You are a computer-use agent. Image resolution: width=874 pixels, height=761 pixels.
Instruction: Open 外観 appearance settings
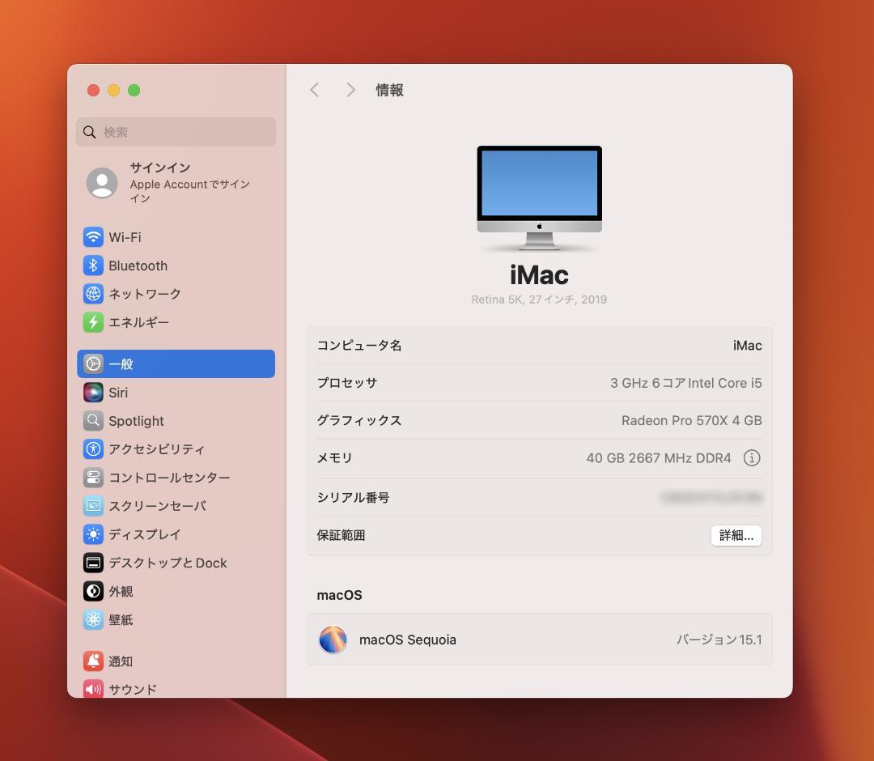coord(92,591)
